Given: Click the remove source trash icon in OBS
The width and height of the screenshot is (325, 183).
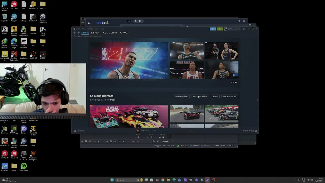Looking at the screenshot, I should click(x=111, y=141).
